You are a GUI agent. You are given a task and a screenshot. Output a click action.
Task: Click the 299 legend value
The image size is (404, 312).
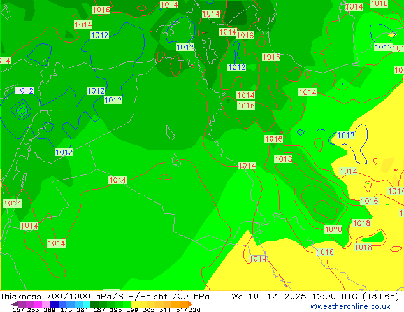pos(132,309)
